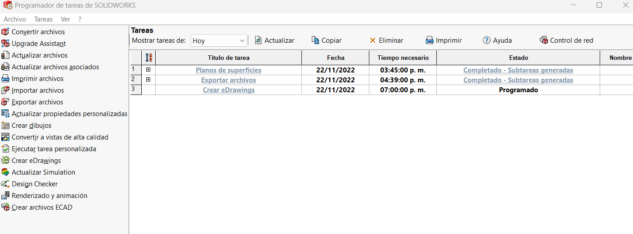Click the Copiar toolbar icon
633x234 pixels.
pos(315,40)
